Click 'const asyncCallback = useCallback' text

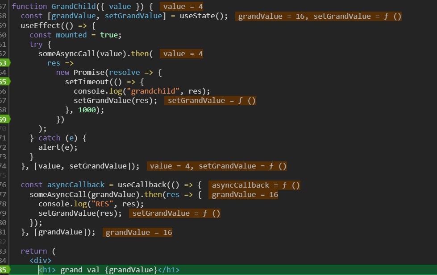point(93,185)
